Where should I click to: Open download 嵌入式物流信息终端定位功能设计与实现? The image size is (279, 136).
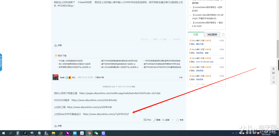tap(75, 64)
